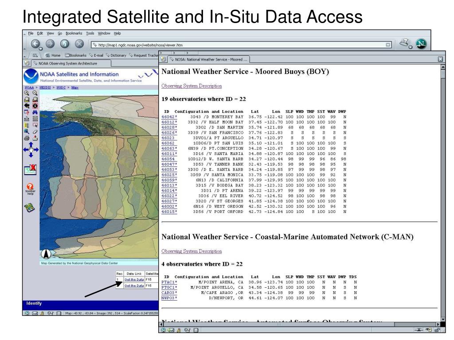Click the back-to-previous-extent arrow tool
The height and width of the screenshot is (340, 454).
pyautogui.click(x=27, y=106)
